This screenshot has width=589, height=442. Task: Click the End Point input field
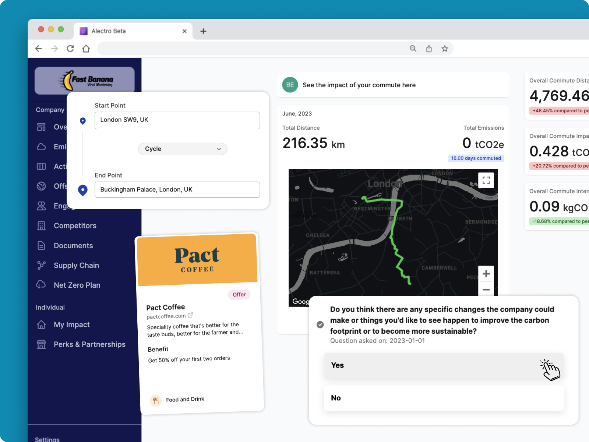(x=177, y=190)
